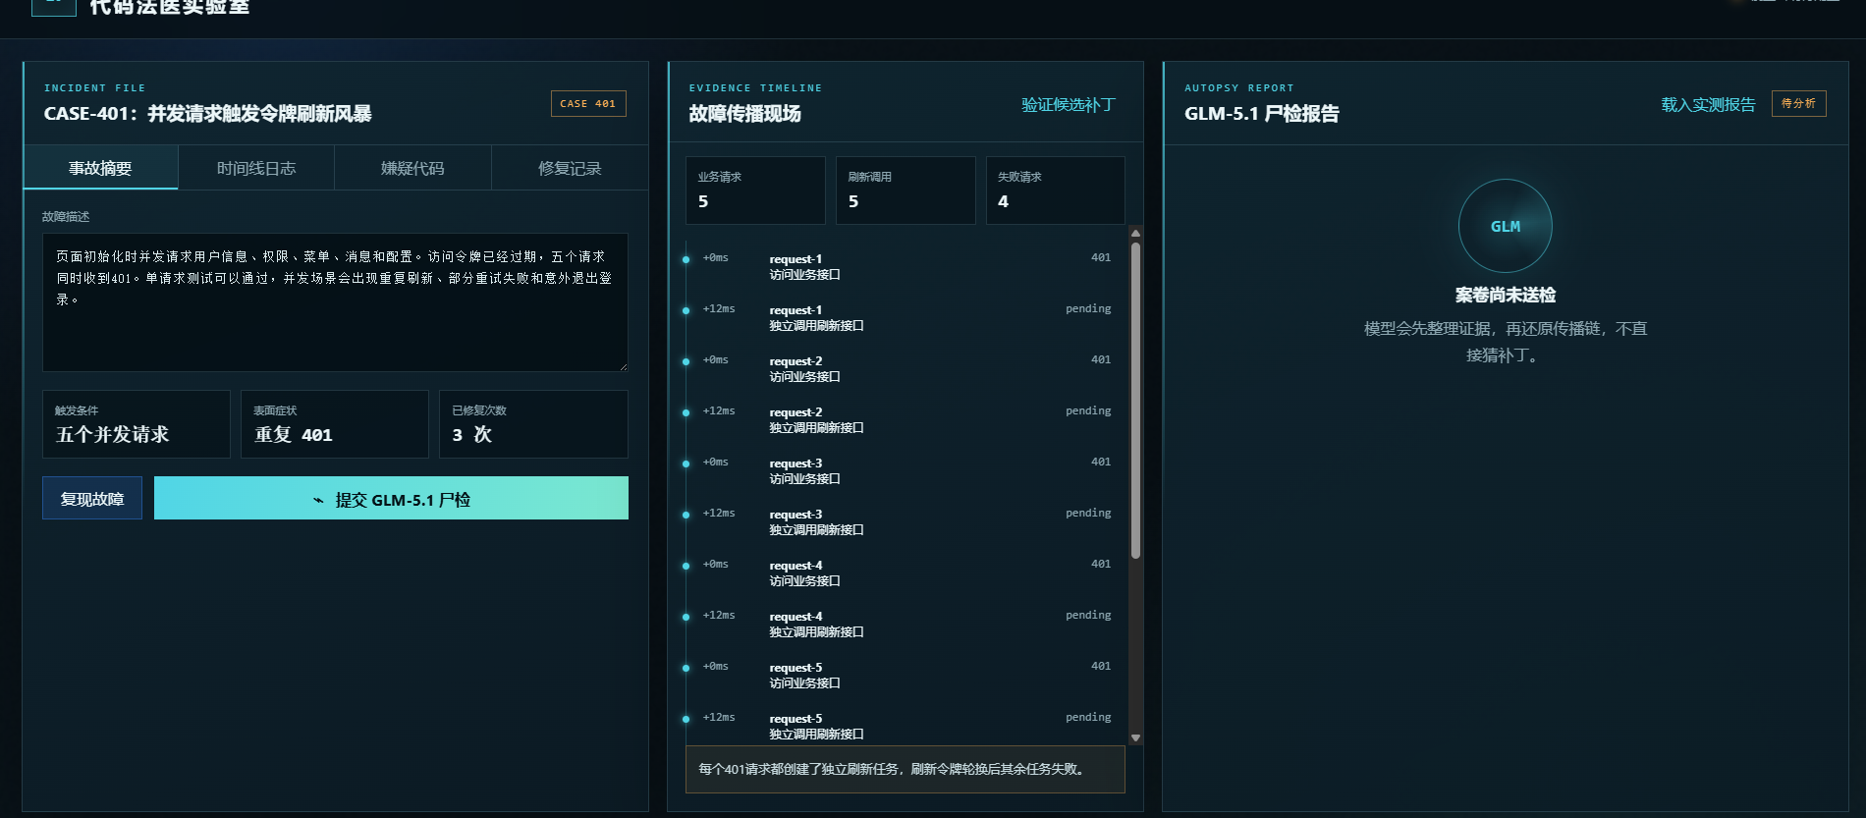Click the request-1 401 status text
Viewport: 1866px width, 818px height.
[1101, 257]
